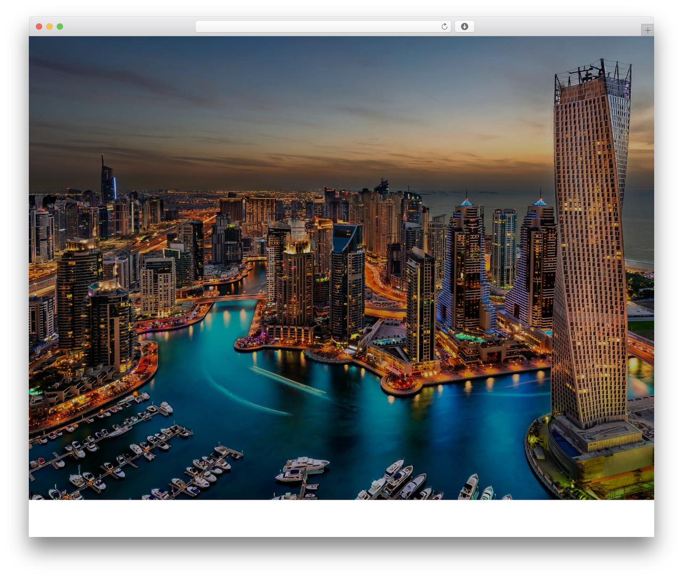The height and width of the screenshot is (578, 683).
Task: Open the downloads button in the toolbar
Action: [x=464, y=27]
